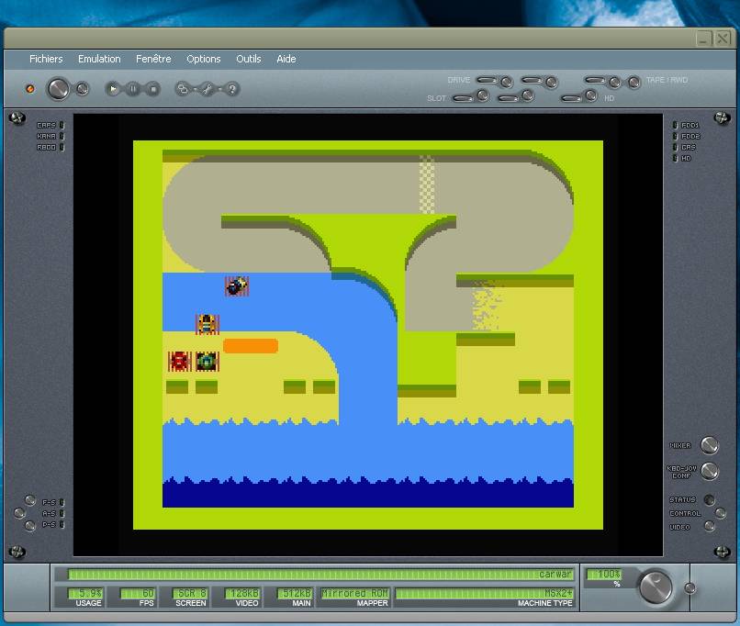This screenshot has height=626, width=740.
Task: Click small round button right of speed knob
Action: pos(690,587)
